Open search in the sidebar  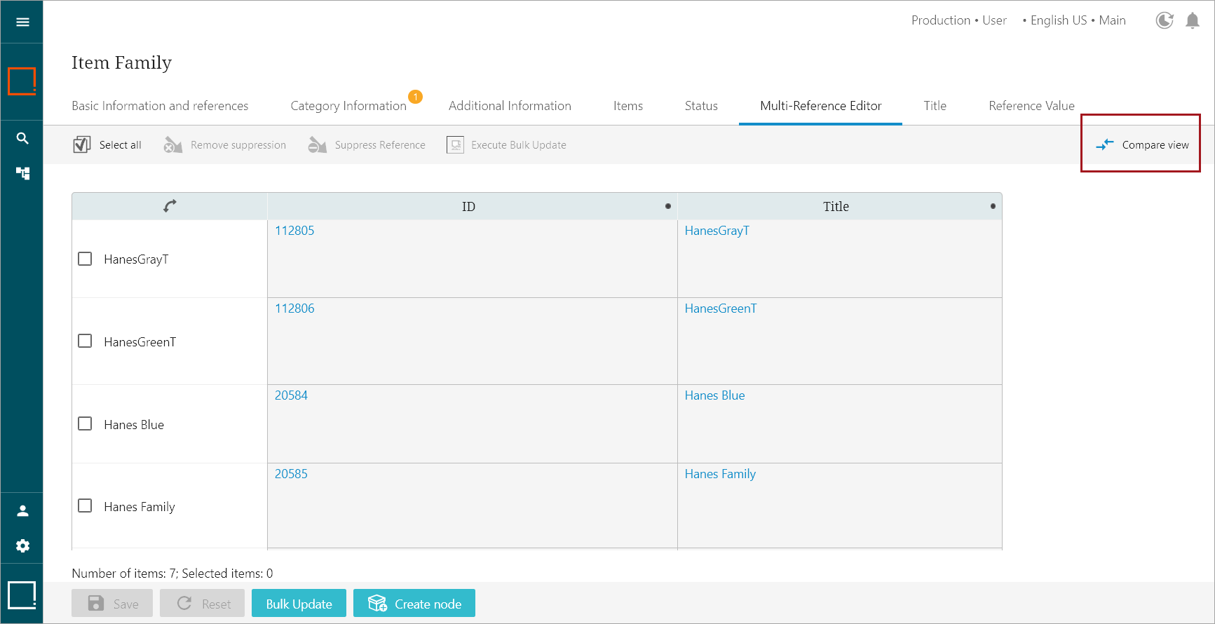click(x=22, y=138)
